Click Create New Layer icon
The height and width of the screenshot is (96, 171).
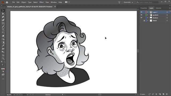(163, 94)
